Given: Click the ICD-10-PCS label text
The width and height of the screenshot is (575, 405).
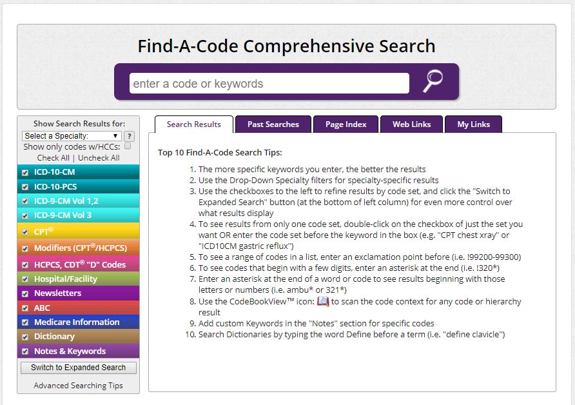Looking at the screenshot, I should click(55, 187).
